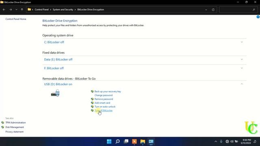This screenshot has height=146, width=260.
Task: Open the clock and date panel
Action: [x=246, y=142]
